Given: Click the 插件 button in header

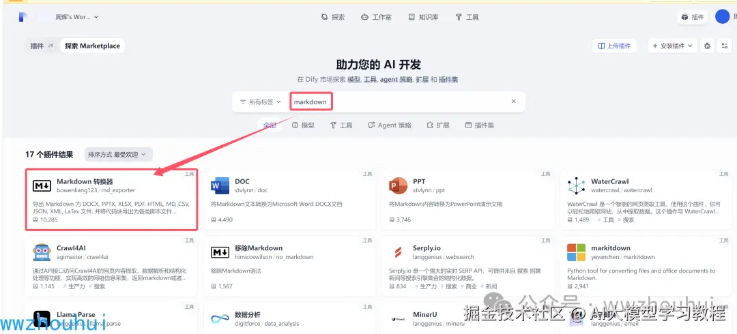Looking at the screenshot, I should click(693, 17).
